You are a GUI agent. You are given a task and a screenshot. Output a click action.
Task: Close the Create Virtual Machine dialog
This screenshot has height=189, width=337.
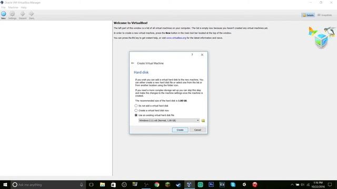(x=202, y=55)
